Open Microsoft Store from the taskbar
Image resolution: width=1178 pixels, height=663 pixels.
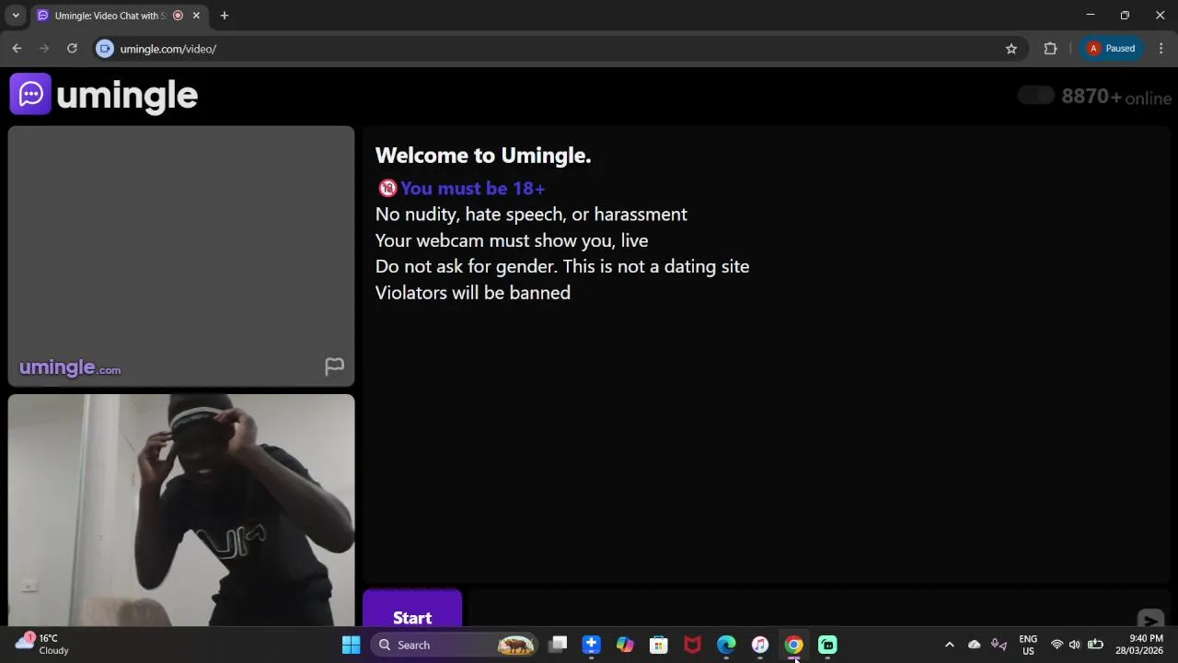click(x=659, y=645)
